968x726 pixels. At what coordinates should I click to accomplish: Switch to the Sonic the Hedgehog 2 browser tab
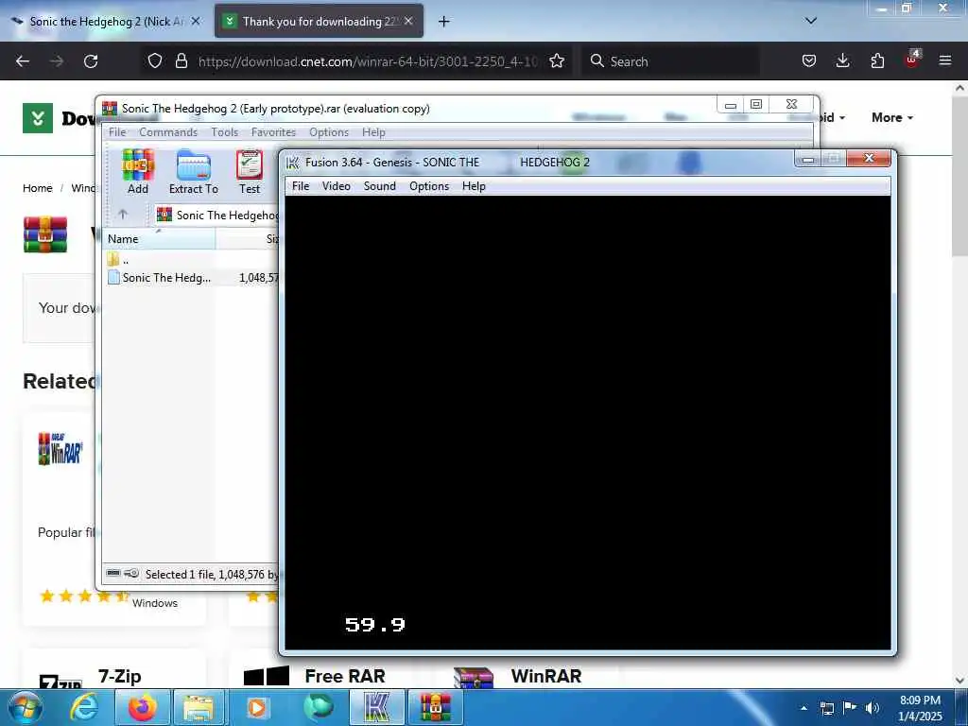(105, 22)
